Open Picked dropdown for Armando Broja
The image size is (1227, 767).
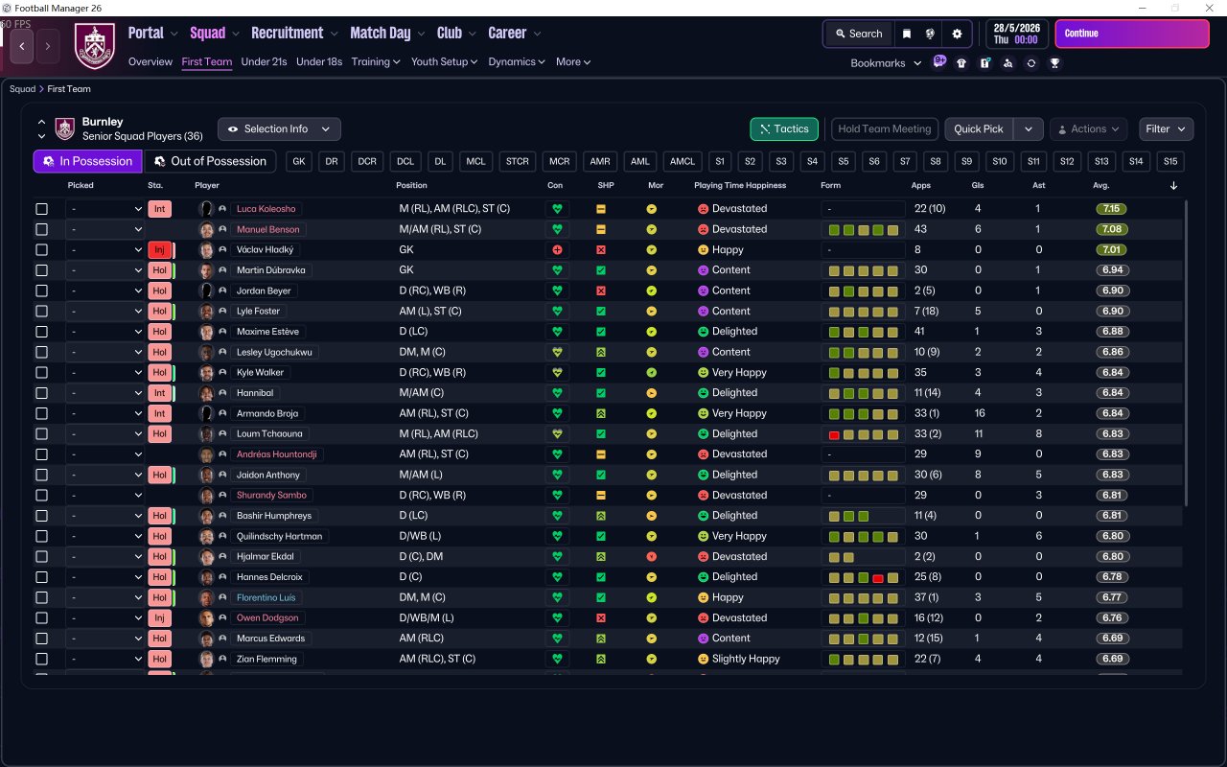(105, 414)
